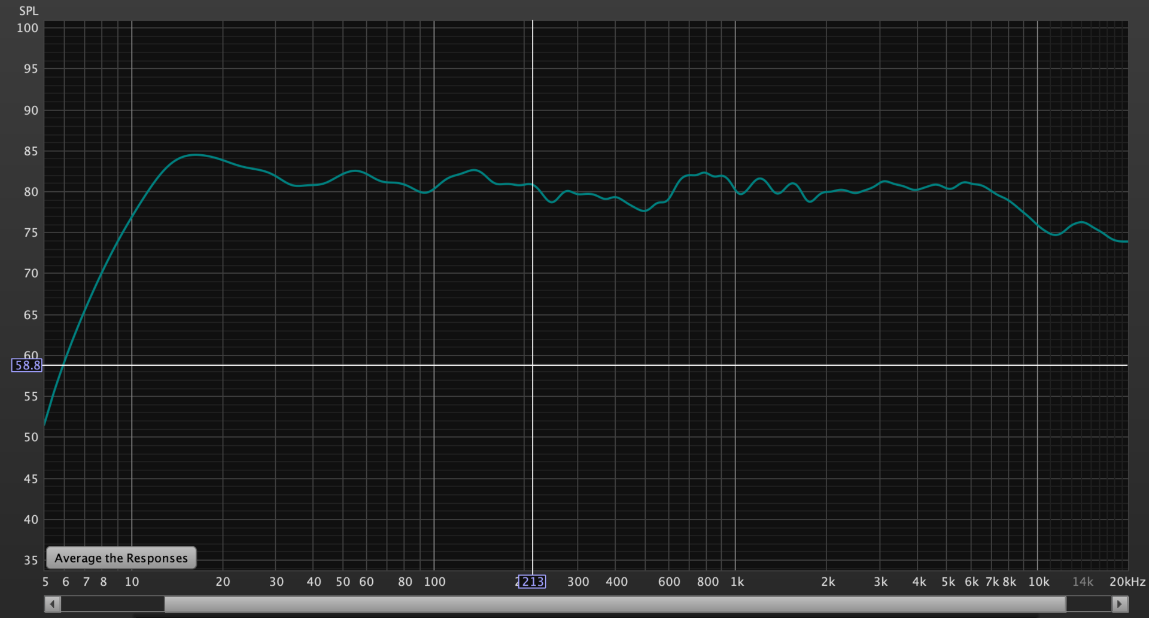Click the 10k frequency axis label
The height and width of the screenshot is (618, 1149).
[1039, 582]
